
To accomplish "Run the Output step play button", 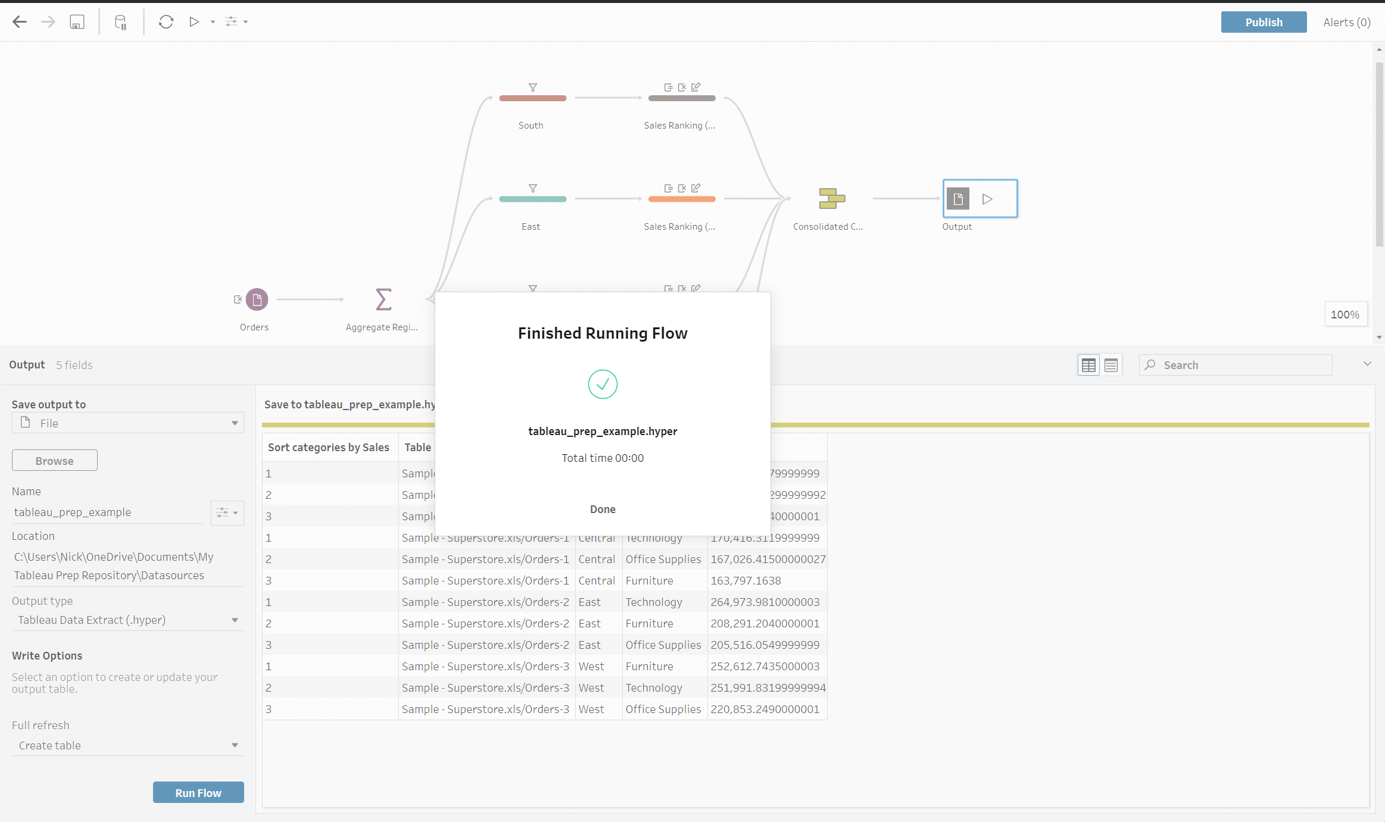I will point(987,199).
